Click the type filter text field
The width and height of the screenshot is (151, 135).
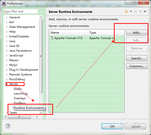click(21, 12)
